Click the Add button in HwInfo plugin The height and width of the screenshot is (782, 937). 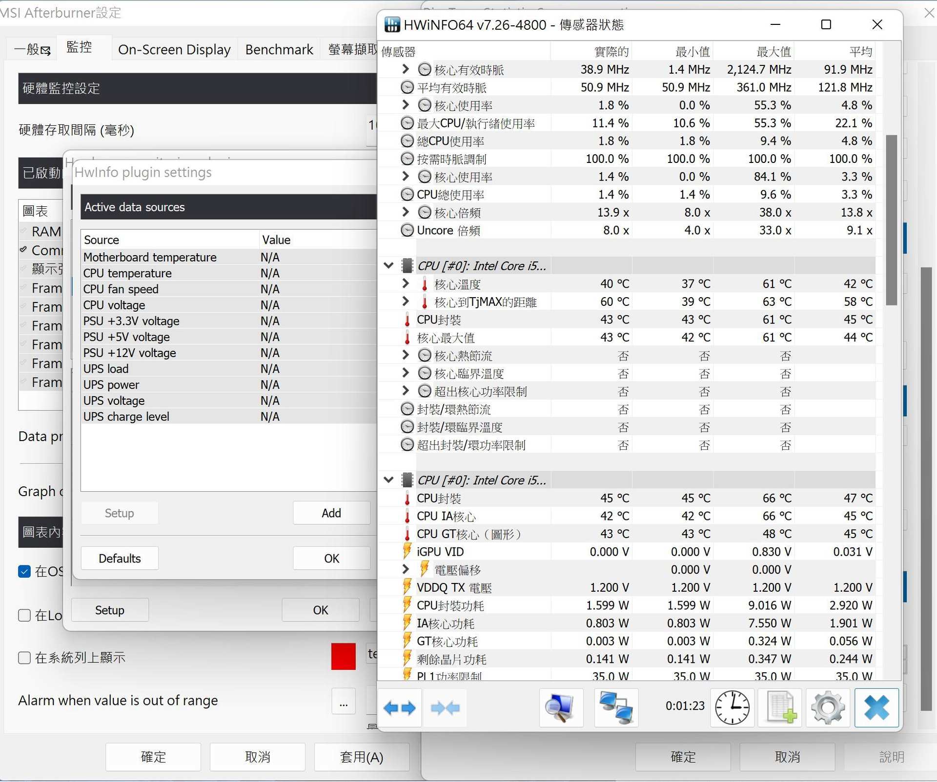pyautogui.click(x=331, y=513)
